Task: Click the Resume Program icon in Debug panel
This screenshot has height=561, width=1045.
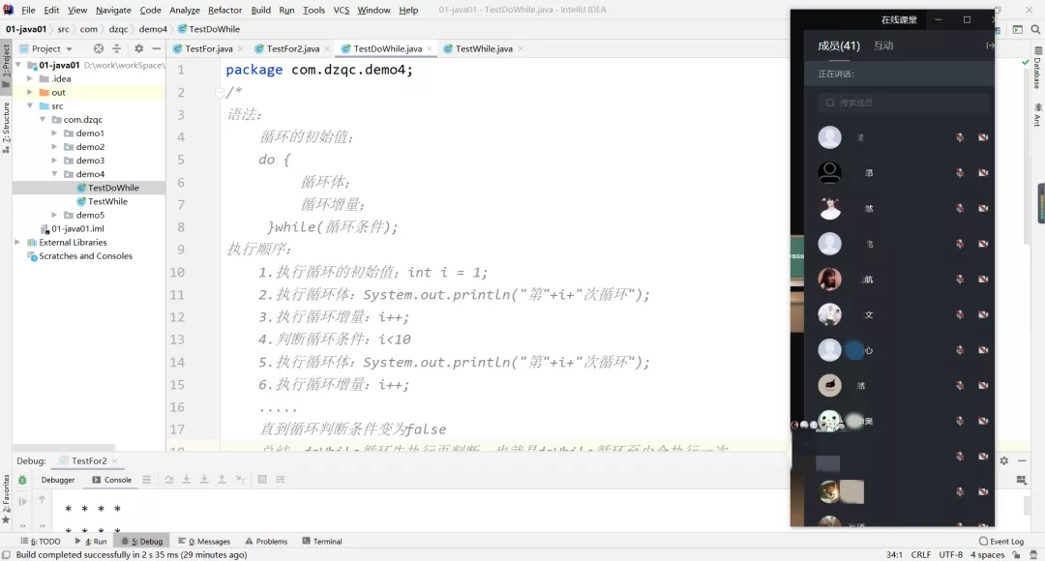Action: [22, 501]
